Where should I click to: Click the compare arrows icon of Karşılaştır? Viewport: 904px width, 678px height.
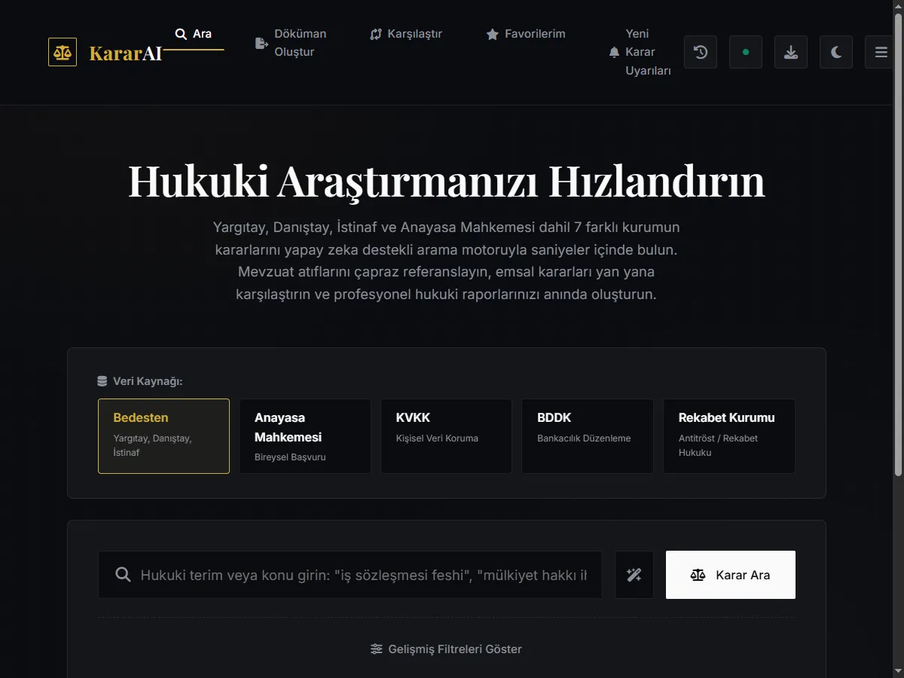pos(376,35)
